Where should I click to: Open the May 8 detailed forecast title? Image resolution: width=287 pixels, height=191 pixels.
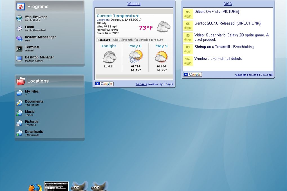(x=135, y=46)
